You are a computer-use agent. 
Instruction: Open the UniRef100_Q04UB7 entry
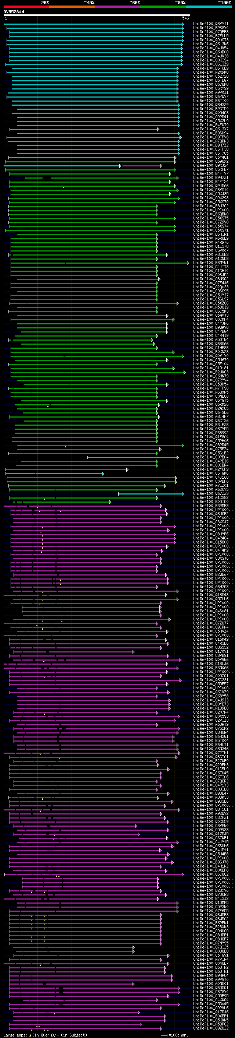(x=211, y=963)
